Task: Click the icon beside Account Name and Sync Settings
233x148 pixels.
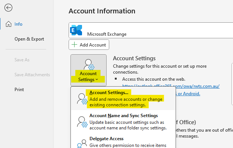Action: pyautogui.click(x=82, y=122)
